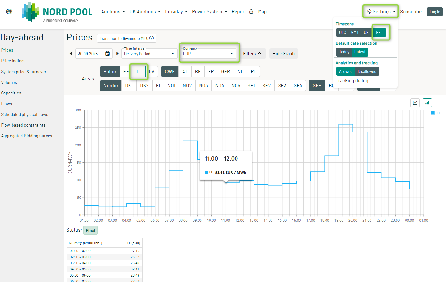Toggle the PL area
This screenshot has height=282, width=446.
click(254, 72)
